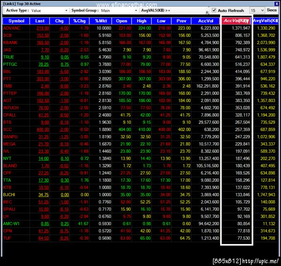Select the BEC symbol

pos(7,202)
